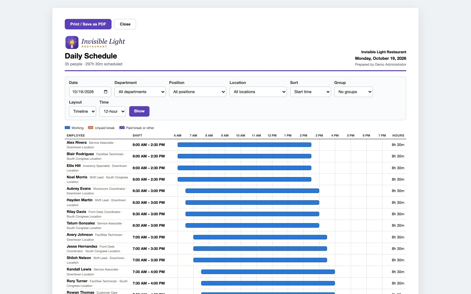Click employee name Riley Davis
Viewport: 471px width, 294px height.
pyautogui.click(x=76, y=212)
